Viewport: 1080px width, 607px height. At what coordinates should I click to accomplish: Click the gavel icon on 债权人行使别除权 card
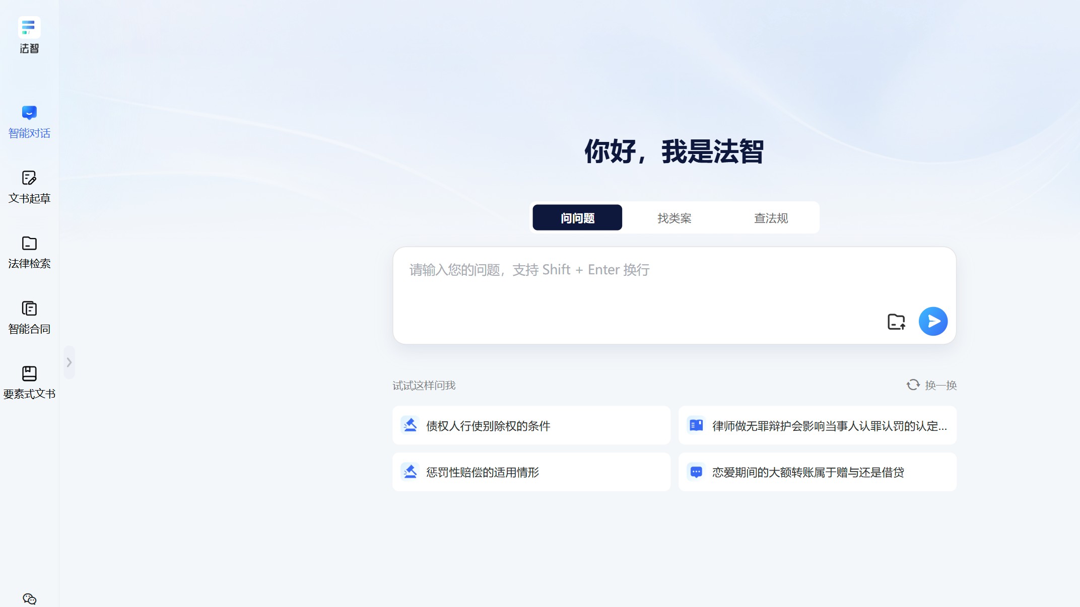pyautogui.click(x=411, y=425)
